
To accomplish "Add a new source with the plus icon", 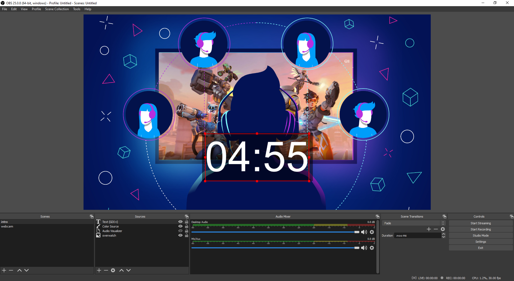I will tap(99, 270).
